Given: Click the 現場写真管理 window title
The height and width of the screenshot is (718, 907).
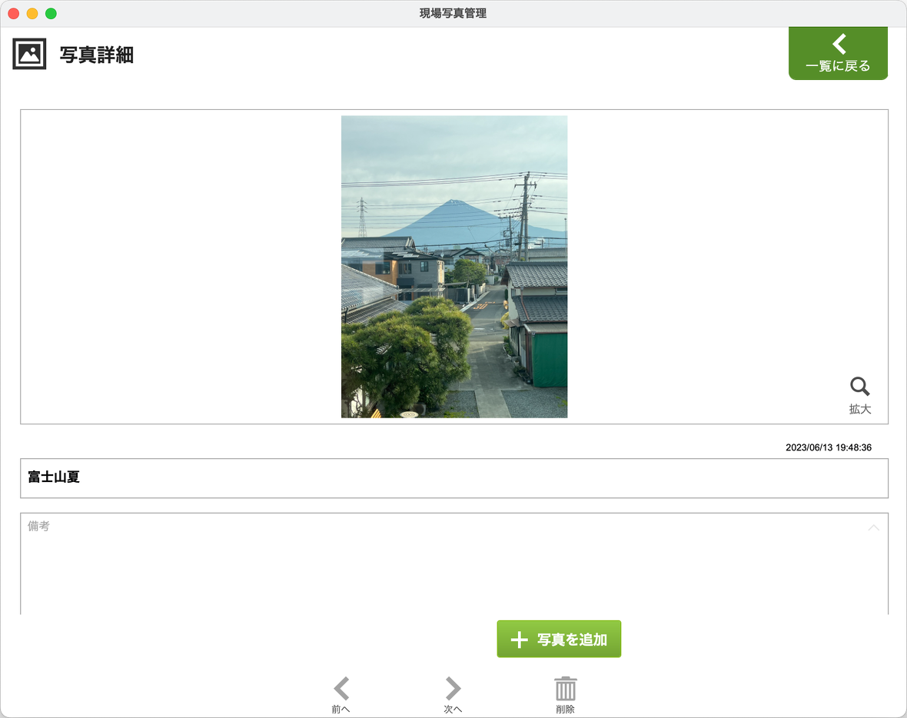Looking at the screenshot, I should pos(453,13).
